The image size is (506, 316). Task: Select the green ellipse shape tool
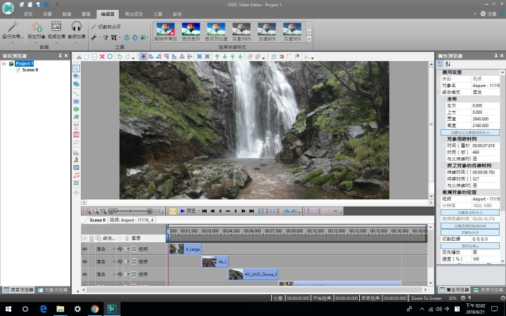[76, 110]
